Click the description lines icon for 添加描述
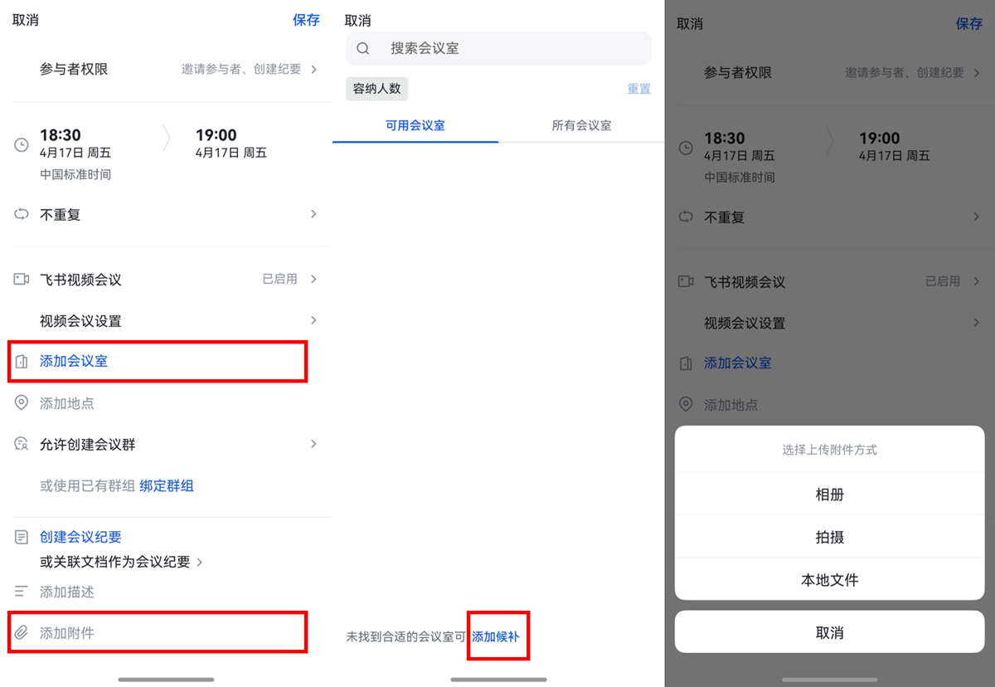 [20, 592]
